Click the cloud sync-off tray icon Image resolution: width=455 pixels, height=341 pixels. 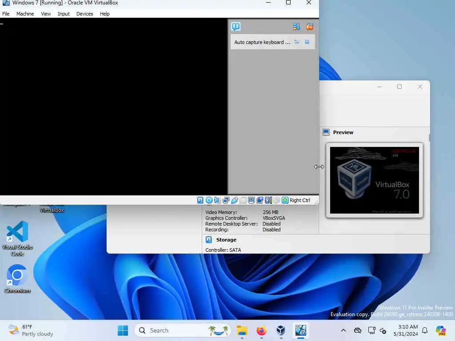coord(358,330)
